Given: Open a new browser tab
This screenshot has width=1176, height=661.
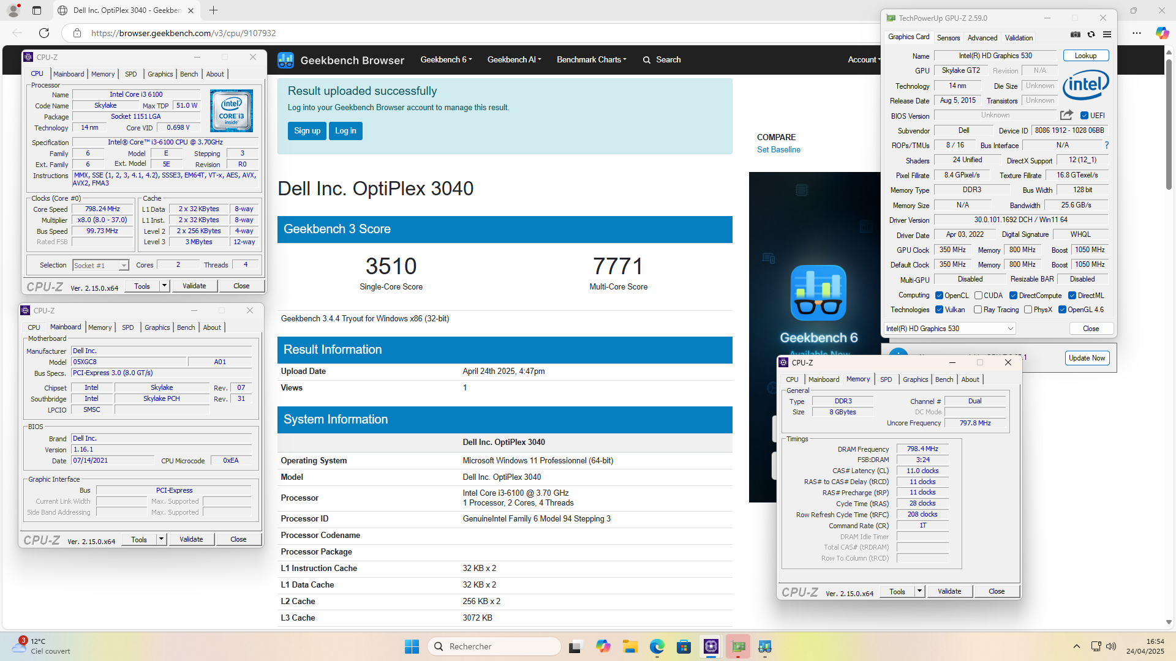Looking at the screenshot, I should coord(213,10).
